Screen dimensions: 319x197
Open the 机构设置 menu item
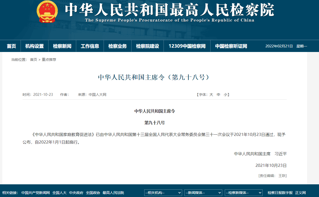tap(35, 46)
